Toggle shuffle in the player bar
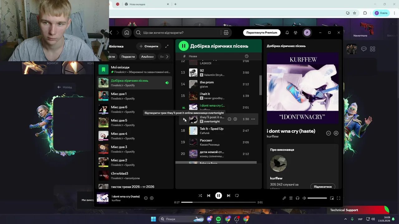This screenshot has width=399, height=224. click(200, 196)
